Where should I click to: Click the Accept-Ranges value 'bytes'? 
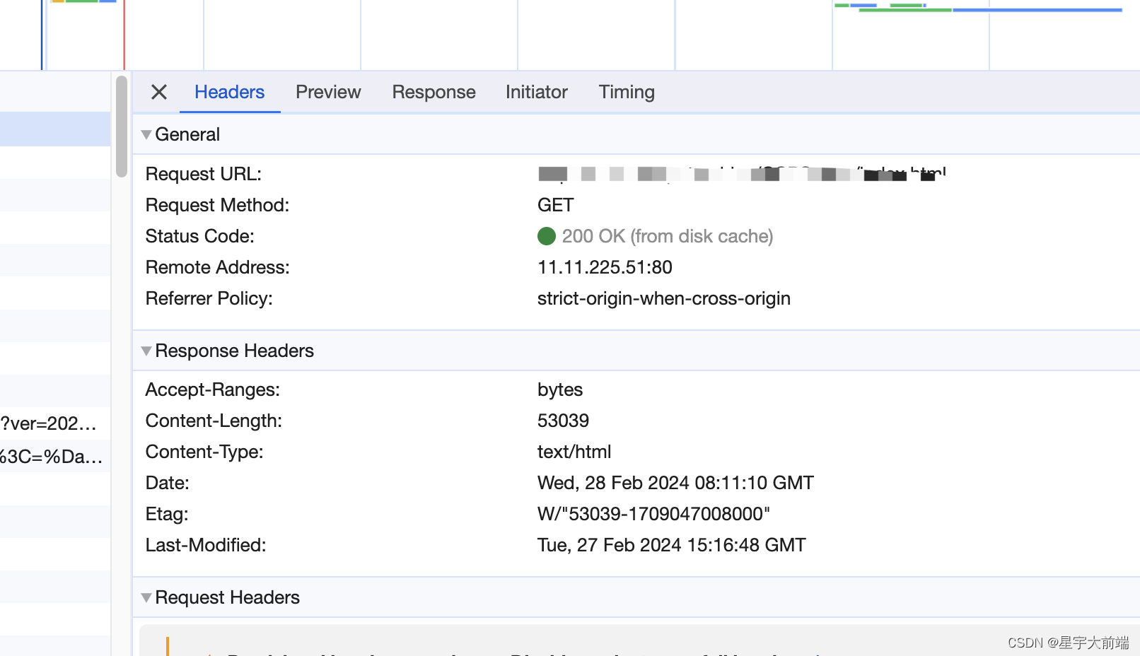coord(560,389)
